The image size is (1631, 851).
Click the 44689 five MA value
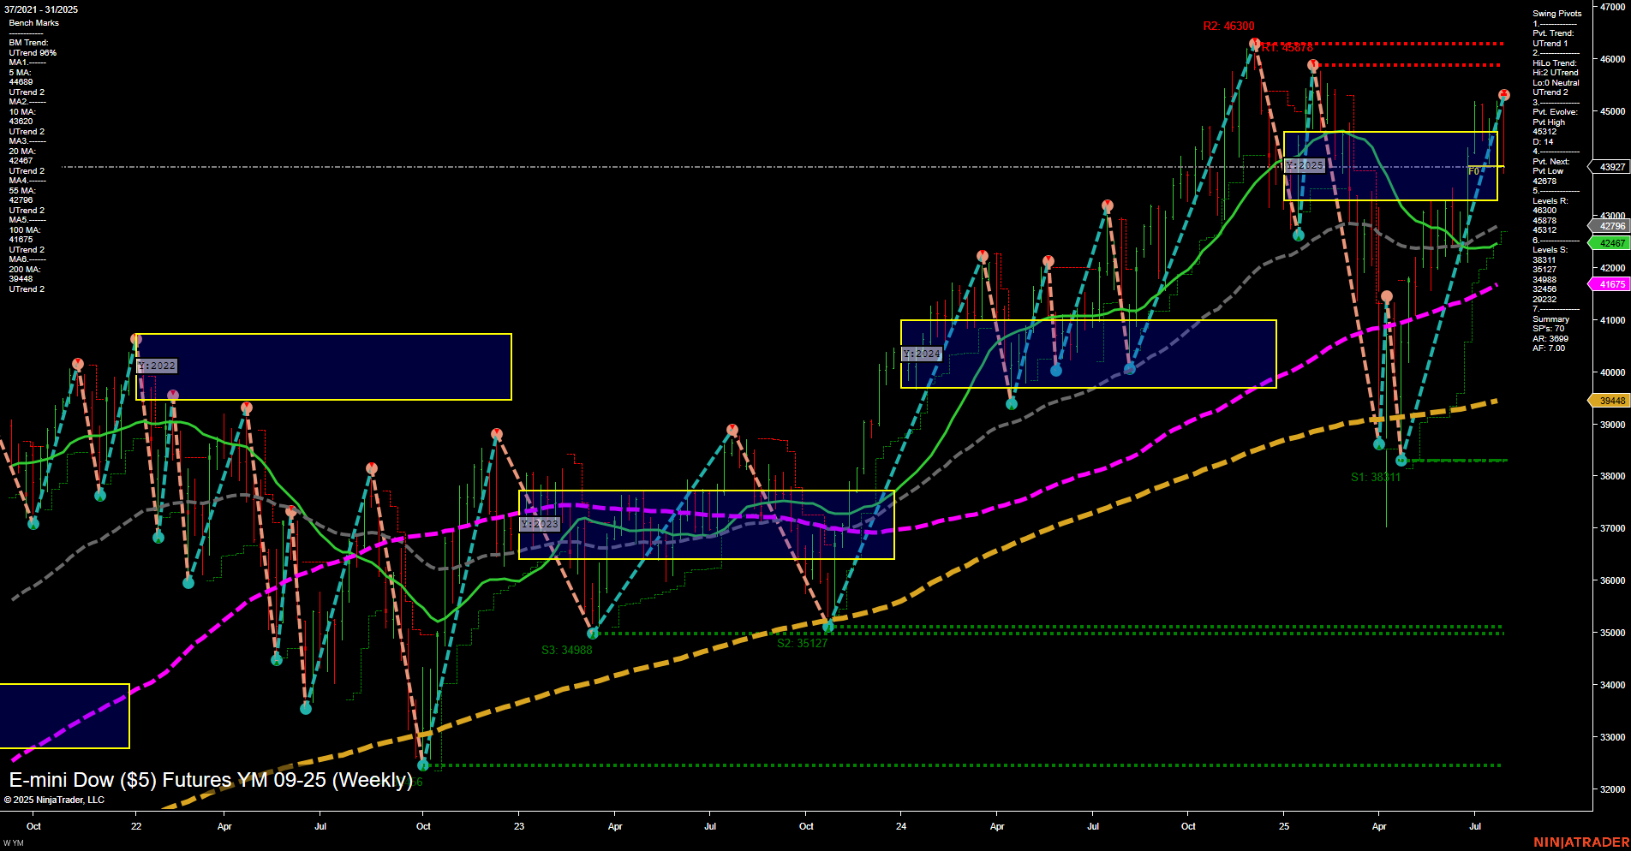point(21,82)
